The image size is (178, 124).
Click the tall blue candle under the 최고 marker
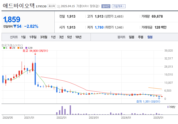pyautogui.click(x=35, y=74)
